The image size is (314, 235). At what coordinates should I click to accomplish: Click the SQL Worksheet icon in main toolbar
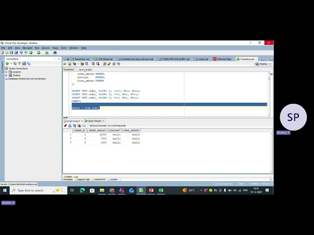pyautogui.click(x=47, y=53)
